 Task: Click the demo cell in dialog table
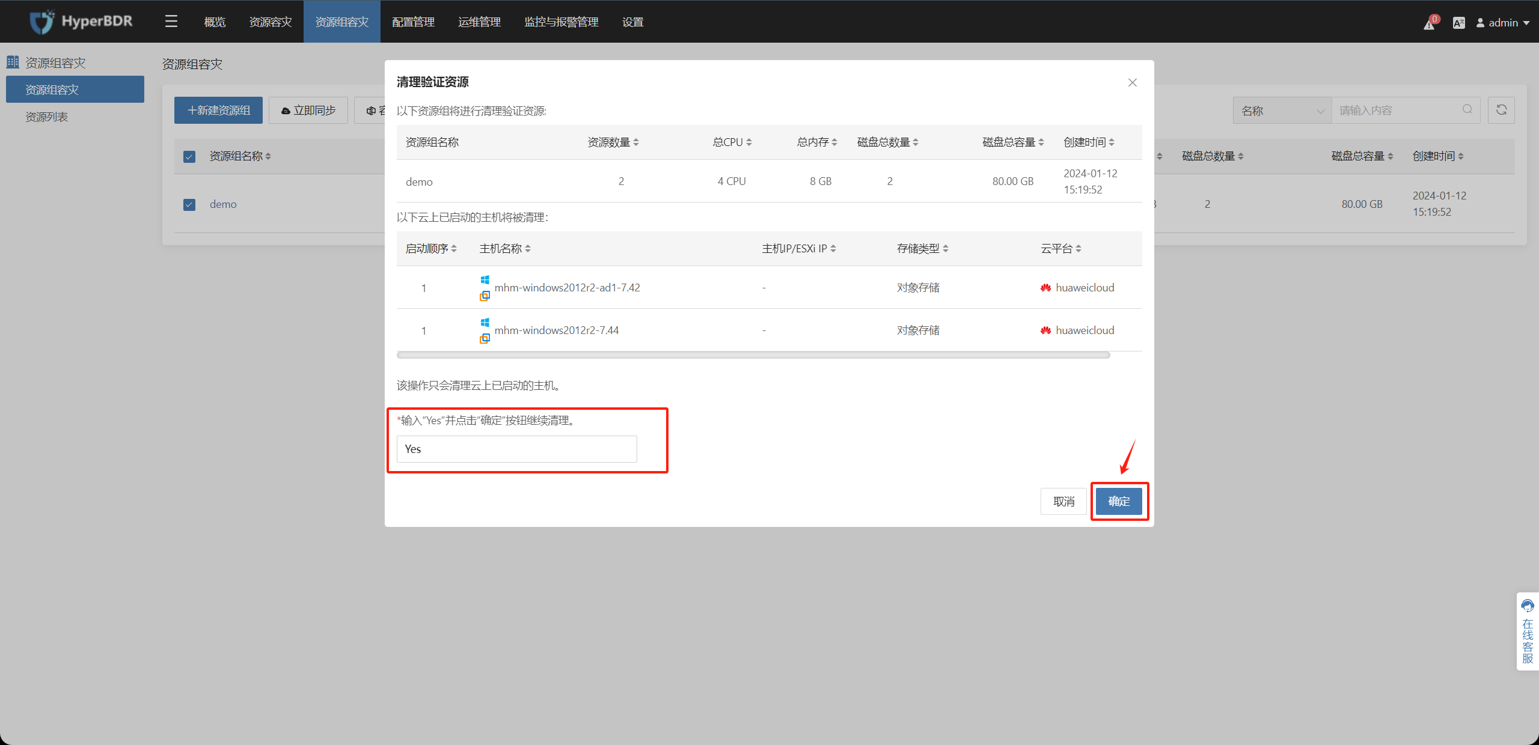pyautogui.click(x=419, y=181)
